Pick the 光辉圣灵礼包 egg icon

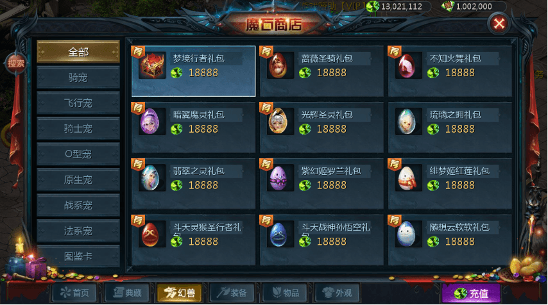pyautogui.click(x=278, y=122)
